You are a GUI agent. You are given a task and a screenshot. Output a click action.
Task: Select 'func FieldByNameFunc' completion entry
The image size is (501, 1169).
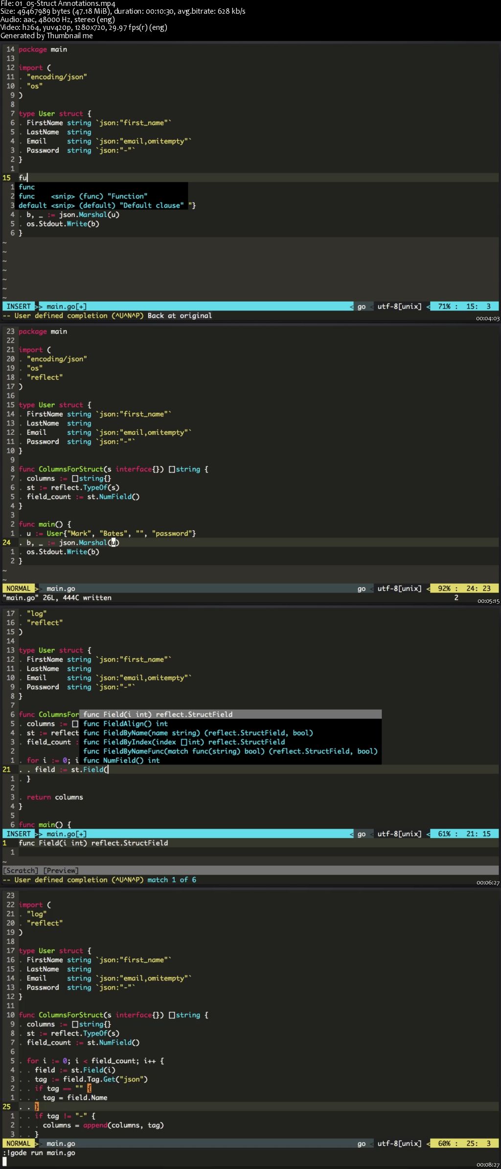pos(230,751)
